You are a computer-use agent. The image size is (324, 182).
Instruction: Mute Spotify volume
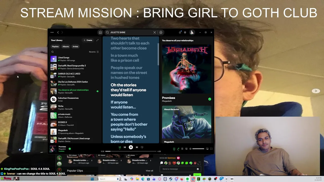click(190, 149)
